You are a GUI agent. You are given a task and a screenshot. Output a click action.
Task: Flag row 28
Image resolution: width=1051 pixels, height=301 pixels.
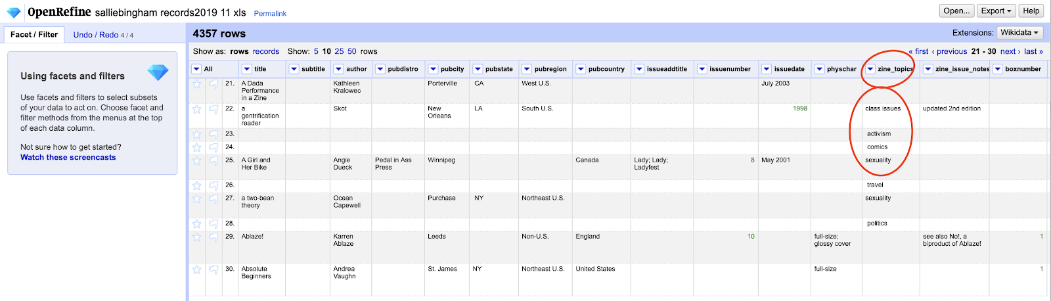(x=213, y=223)
